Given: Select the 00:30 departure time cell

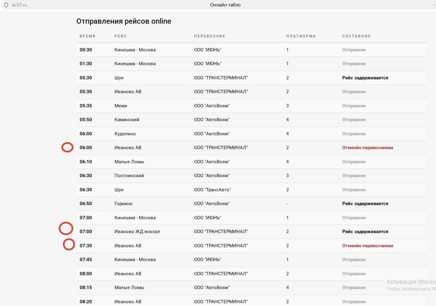Looking at the screenshot, I should [86, 50].
